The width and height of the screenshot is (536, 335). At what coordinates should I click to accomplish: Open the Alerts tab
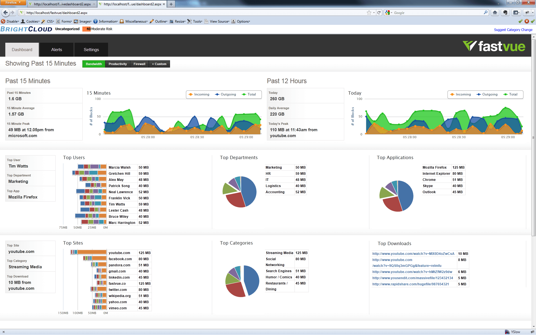point(57,50)
